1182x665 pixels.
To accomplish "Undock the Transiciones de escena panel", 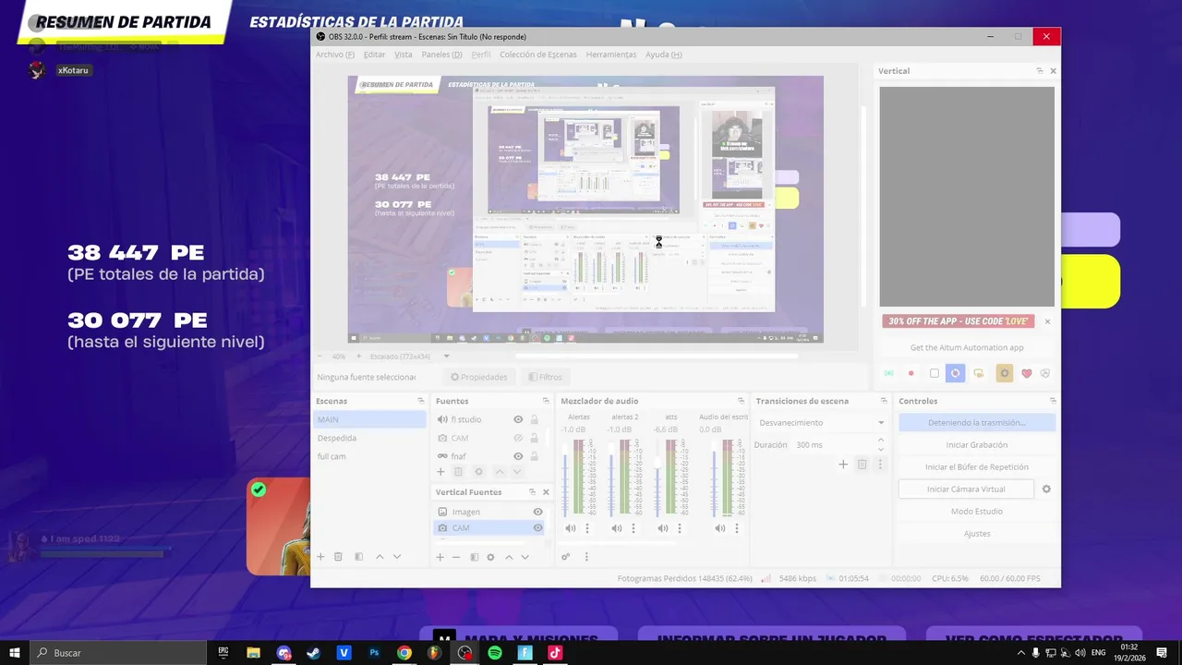I will tap(883, 401).
